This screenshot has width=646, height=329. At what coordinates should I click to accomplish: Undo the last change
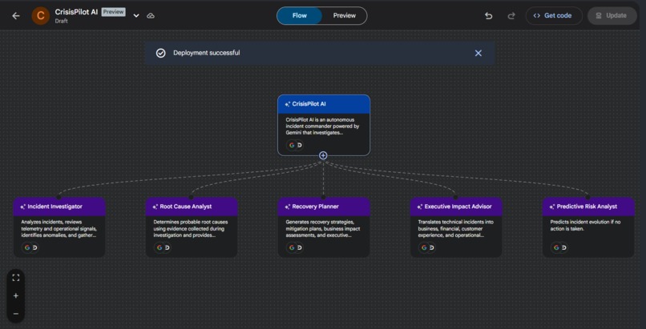489,16
